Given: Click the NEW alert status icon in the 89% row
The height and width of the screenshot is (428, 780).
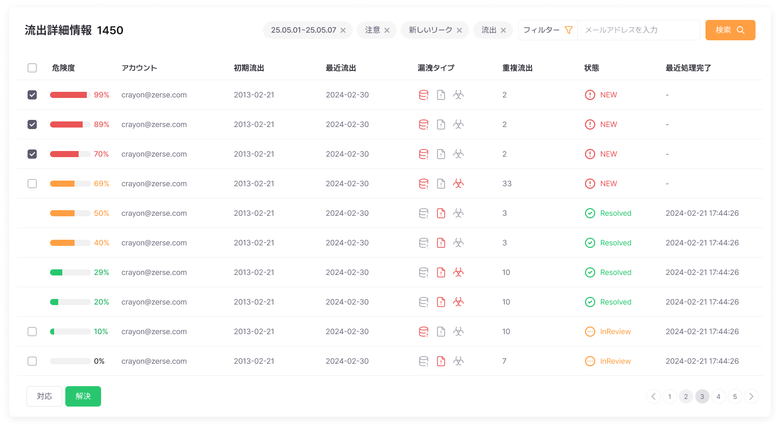Looking at the screenshot, I should [590, 124].
